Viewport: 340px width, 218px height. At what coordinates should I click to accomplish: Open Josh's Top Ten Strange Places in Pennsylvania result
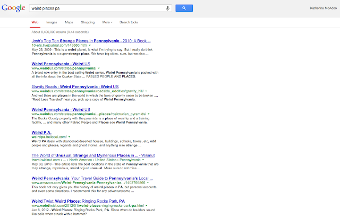(91, 41)
